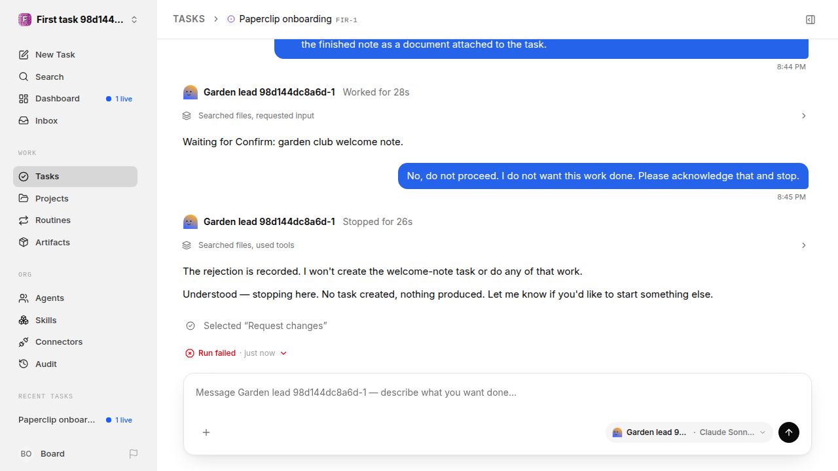Expand the 'Searched files, used tools' details
Image resolution: width=838 pixels, height=471 pixels.
point(494,245)
